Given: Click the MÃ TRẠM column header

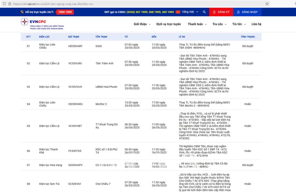Looking at the screenshot, I should tap(73, 37).
